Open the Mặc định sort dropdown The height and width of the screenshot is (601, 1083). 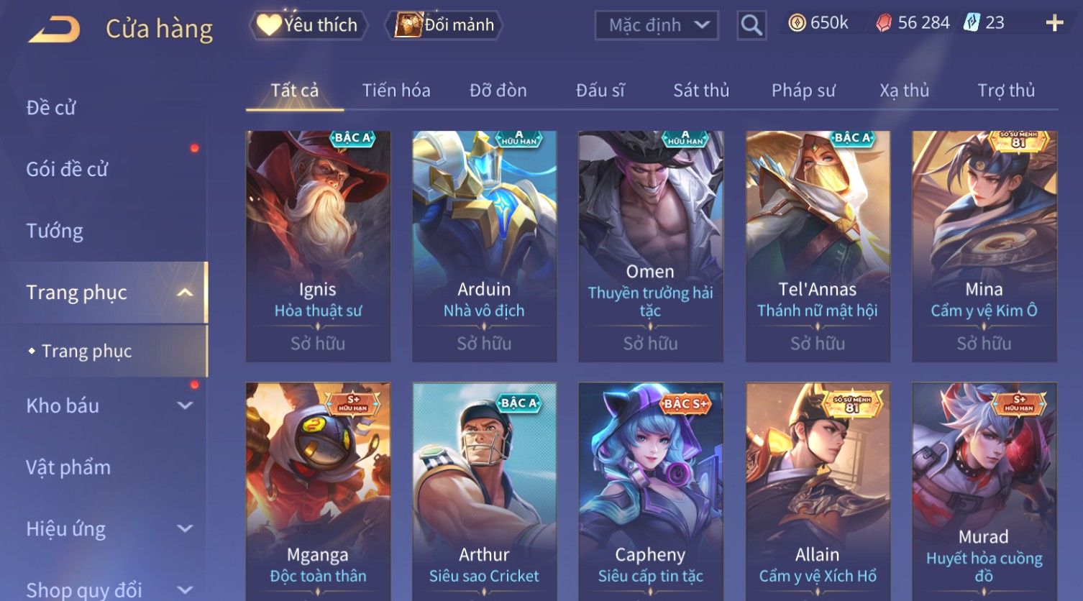[x=657, y=25]
